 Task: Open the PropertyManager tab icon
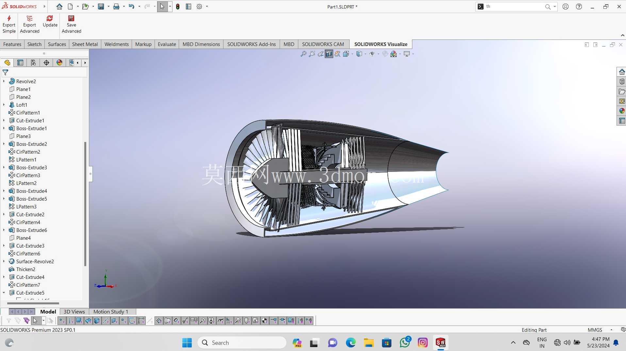pyautogui.click(x=20, y=63)
